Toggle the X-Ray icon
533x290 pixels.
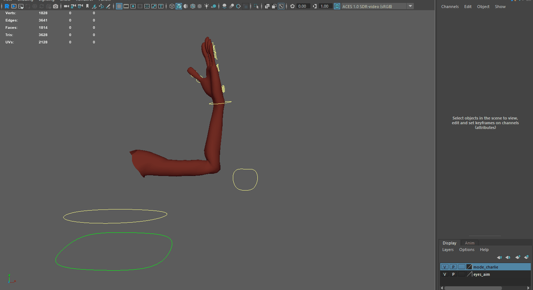click(x=267, y=6)
